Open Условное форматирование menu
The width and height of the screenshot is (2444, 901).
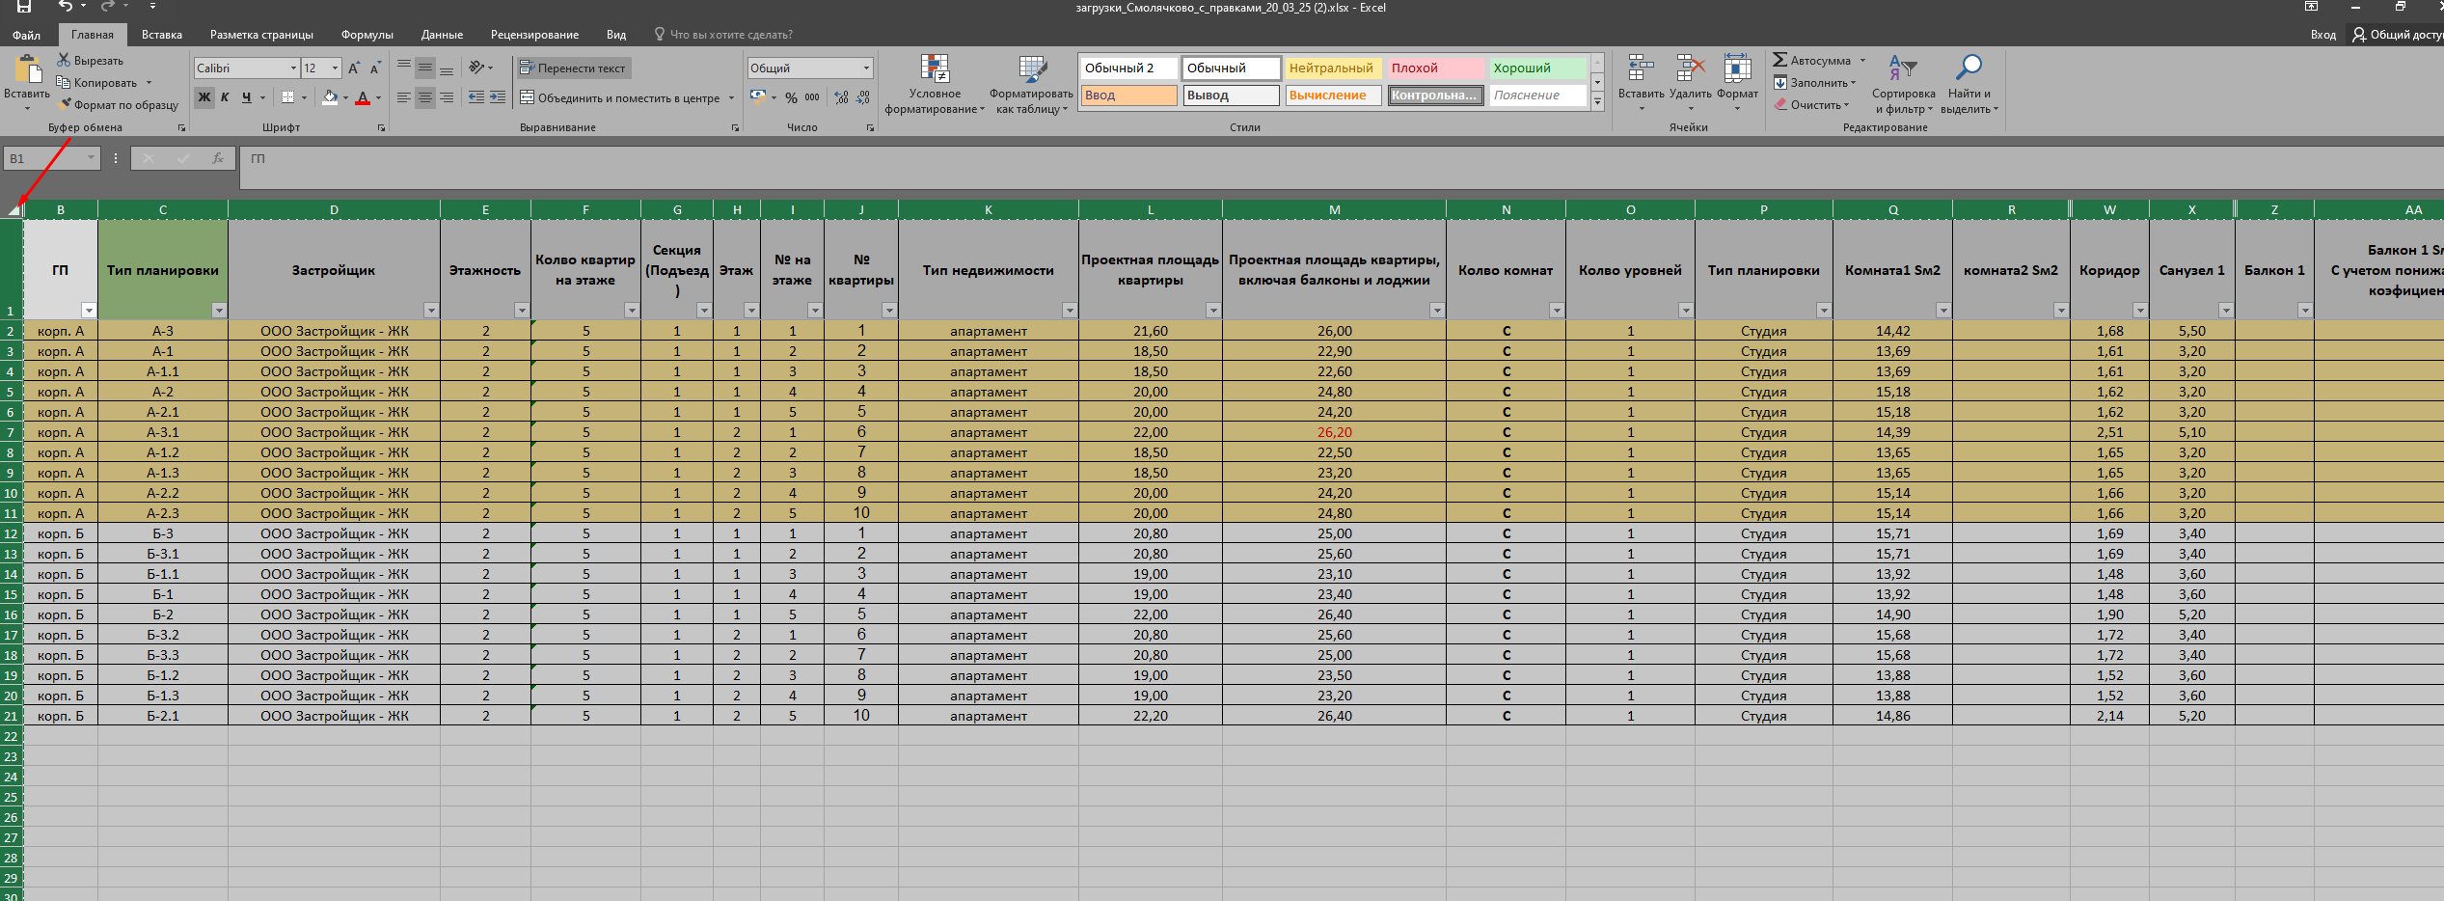click(x=935, y=85)
